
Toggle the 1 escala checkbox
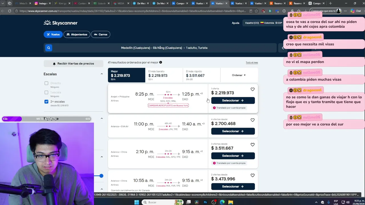coord(46,92)
